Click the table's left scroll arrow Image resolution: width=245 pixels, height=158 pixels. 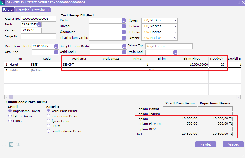(6, 97)
